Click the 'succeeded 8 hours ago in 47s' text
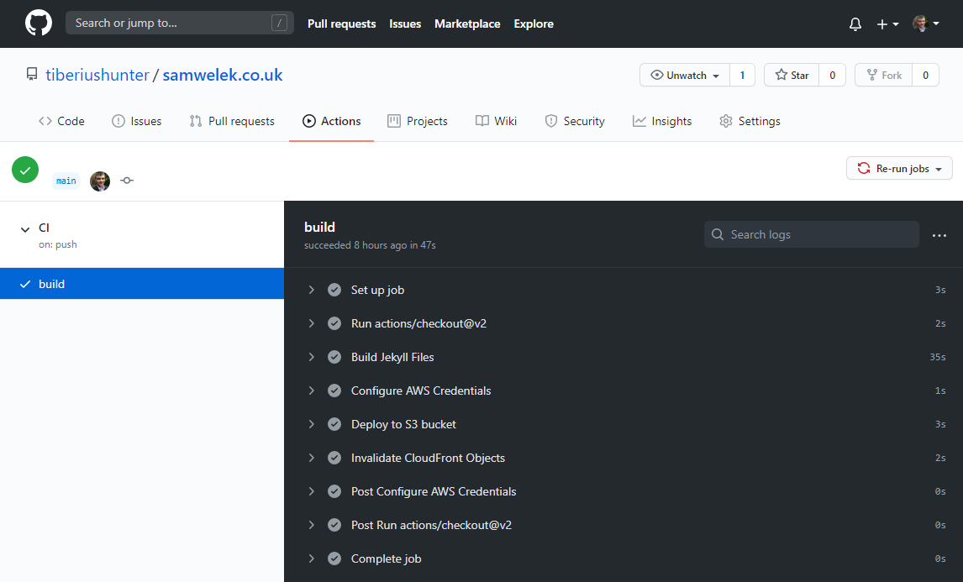This screenshot has width=963, height=582. (x=370, y=245)
